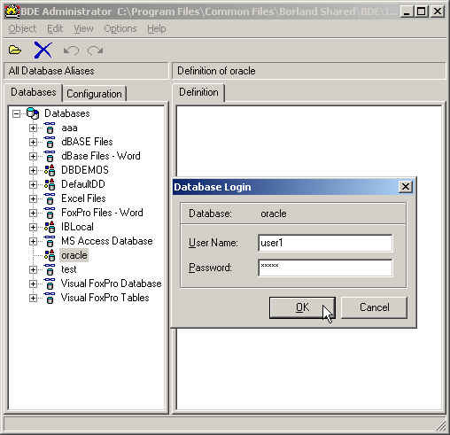Select the DBDEMOS label in tree
This screenshot has width=450, height=435.
tap(85, 170)
